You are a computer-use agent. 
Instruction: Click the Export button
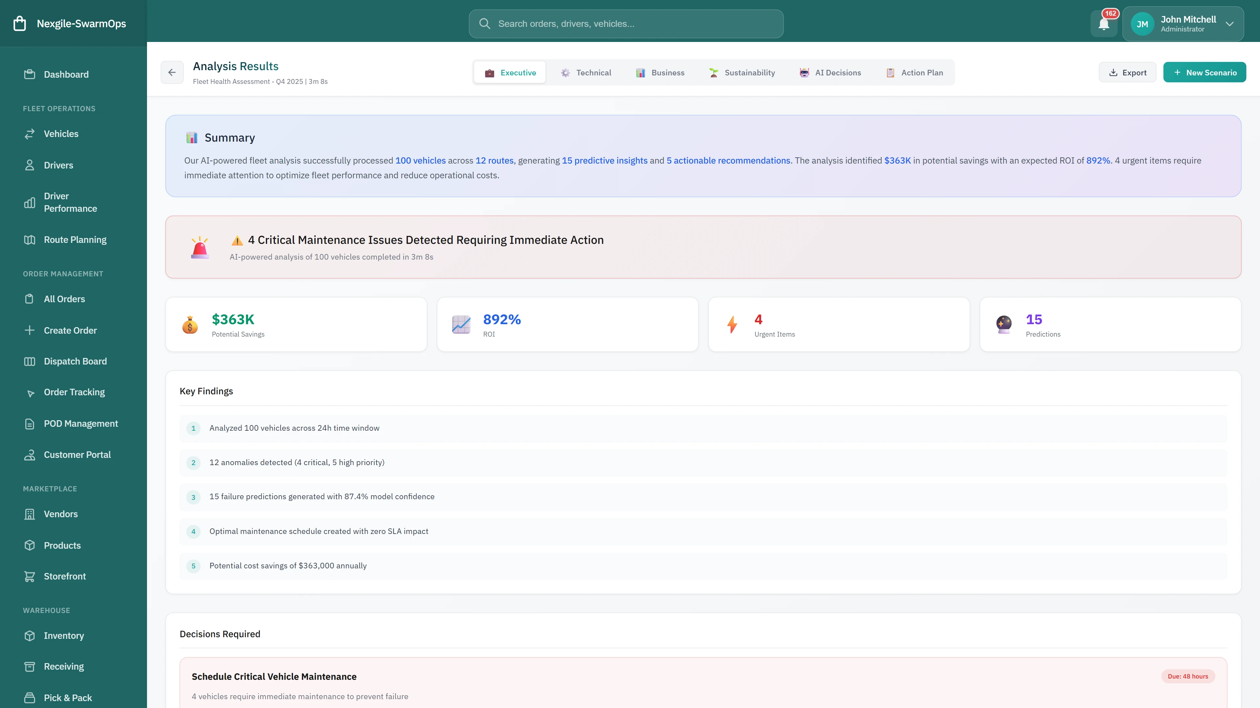[x=1127, y=72]
